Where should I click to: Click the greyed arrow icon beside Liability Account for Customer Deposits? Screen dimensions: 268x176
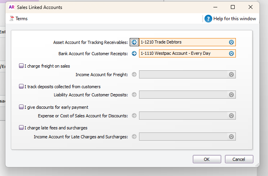point(134,95)
